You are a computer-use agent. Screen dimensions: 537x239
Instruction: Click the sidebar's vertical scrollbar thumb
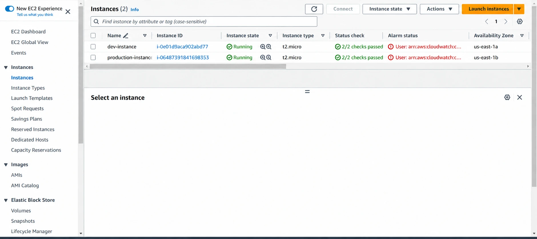point(81,75)
